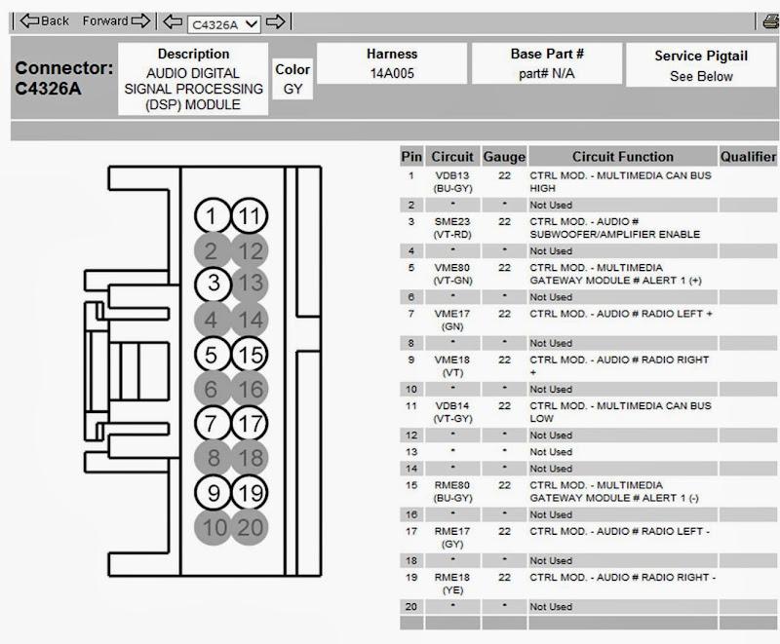Image resolution: width=780 pixels, height=644 pixels.
Task: Click grayed-out pin 20 on diagram
Action: tap(251, 527)
